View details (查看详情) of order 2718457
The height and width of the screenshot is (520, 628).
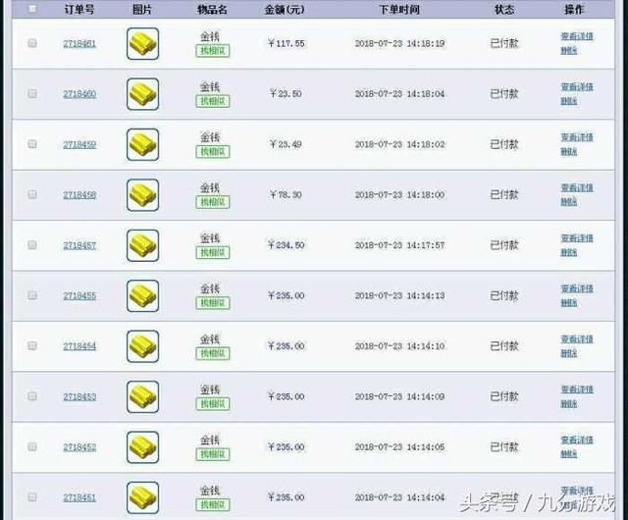tap(577, 238)
